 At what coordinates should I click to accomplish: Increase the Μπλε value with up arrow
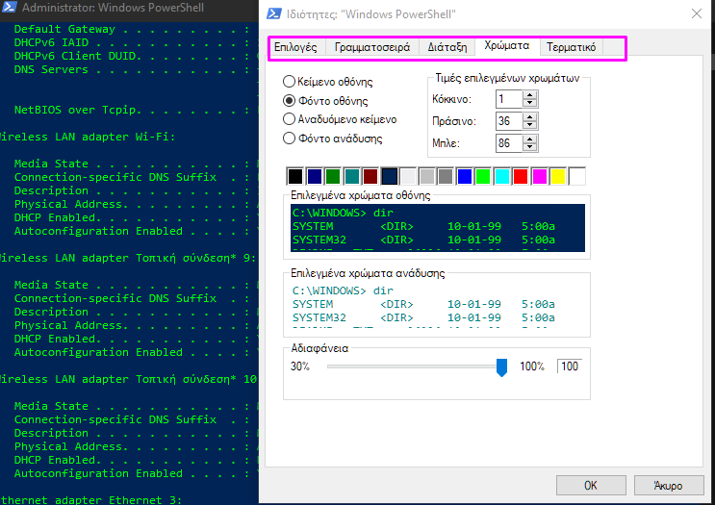[x=529, y=139]
